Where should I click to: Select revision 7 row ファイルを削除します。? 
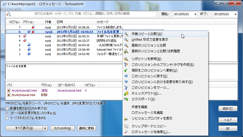(x=84, y=27)
